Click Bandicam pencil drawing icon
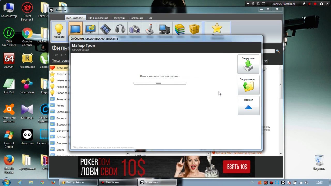Screen dimensions: 331x186 pyautogui.click(x=304, y=4)
